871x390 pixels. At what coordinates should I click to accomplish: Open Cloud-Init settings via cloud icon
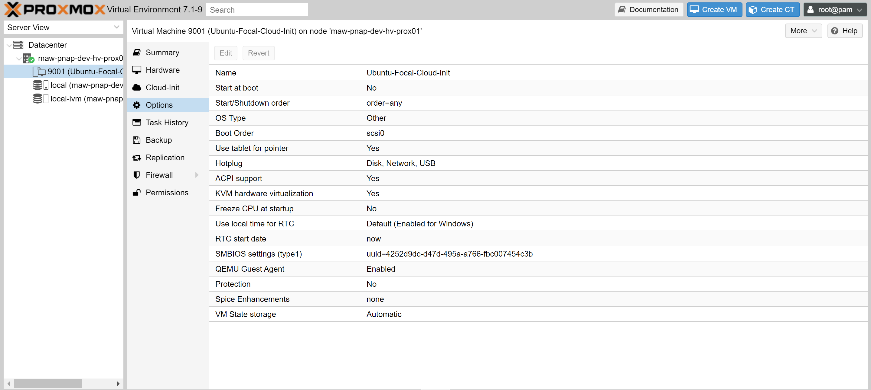coord(137,87)
